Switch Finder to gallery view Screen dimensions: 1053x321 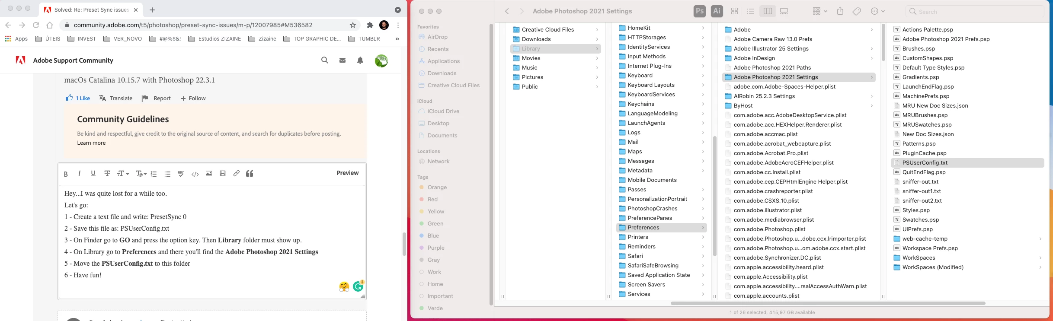[x=784, y=11]
